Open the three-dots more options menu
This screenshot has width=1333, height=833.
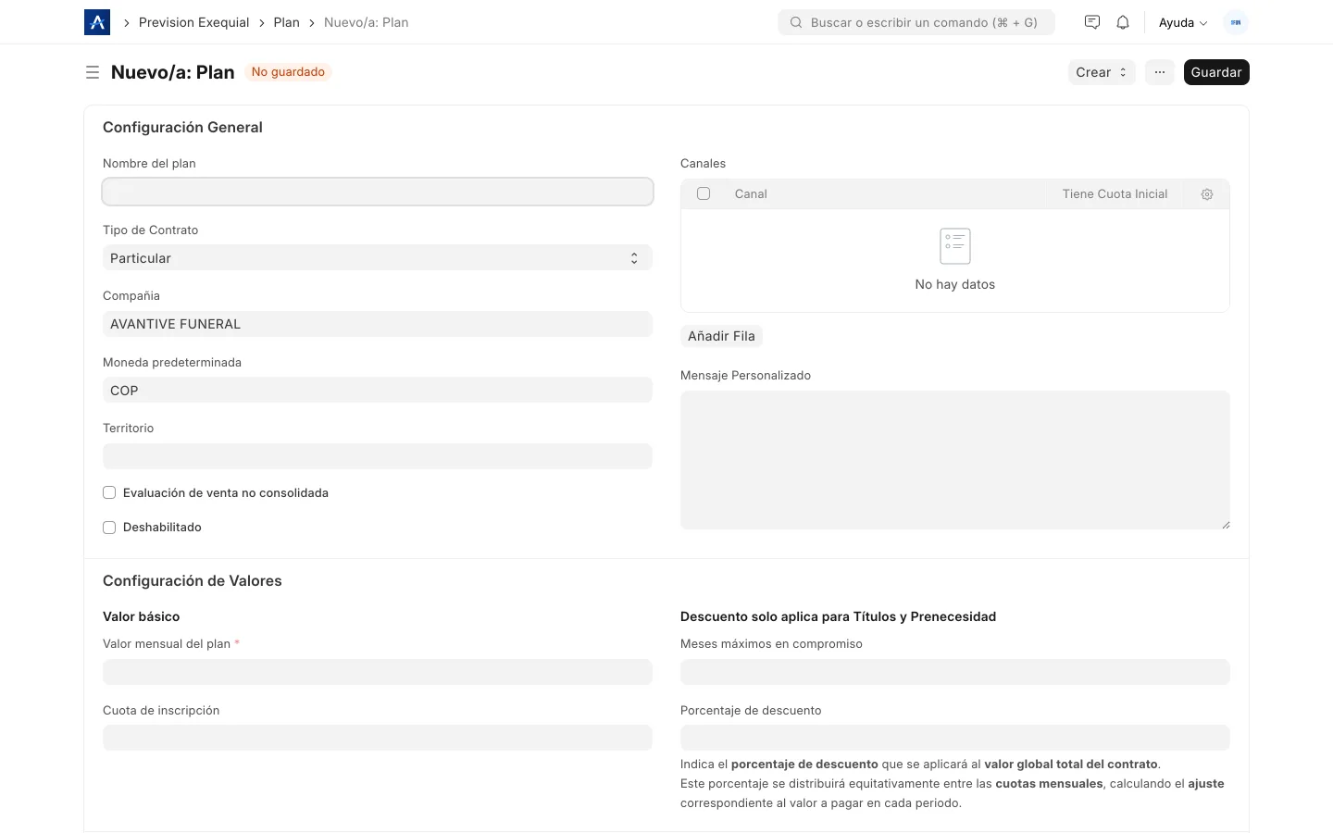1160,72
